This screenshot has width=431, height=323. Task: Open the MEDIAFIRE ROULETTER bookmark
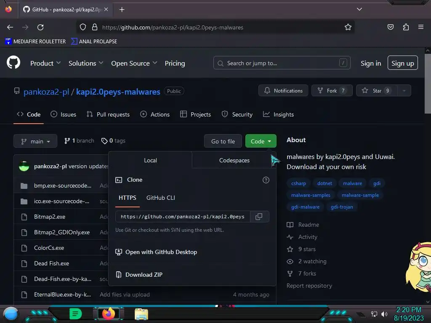point(35,41)
